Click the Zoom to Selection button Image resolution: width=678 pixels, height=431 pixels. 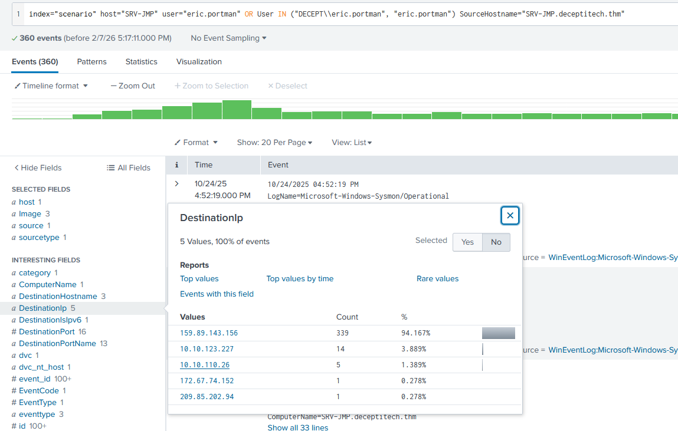point(211,86)
